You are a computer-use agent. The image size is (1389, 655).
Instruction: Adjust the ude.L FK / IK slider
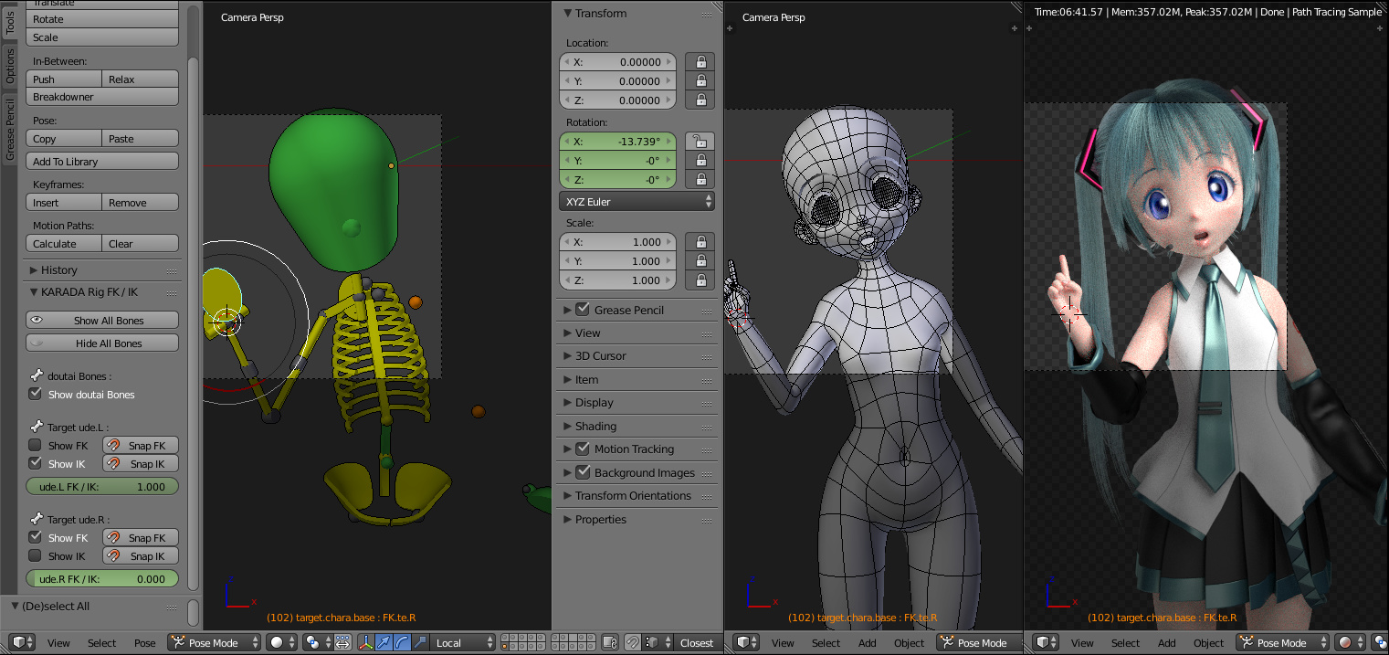coord(102,487)
